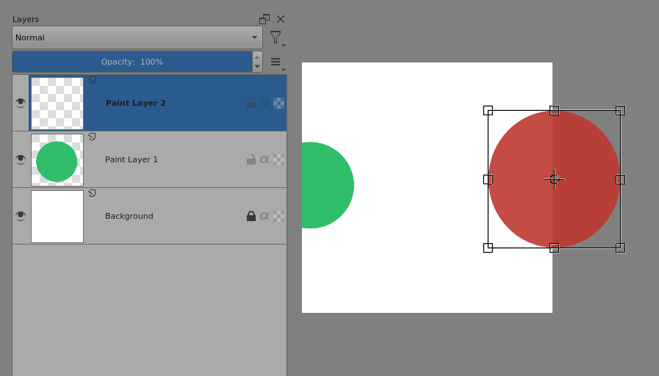Screen dimensions: 659x376
Task: Toggle alpha lock checkerboard on Paint Layer 2
Action: (278, 103)
